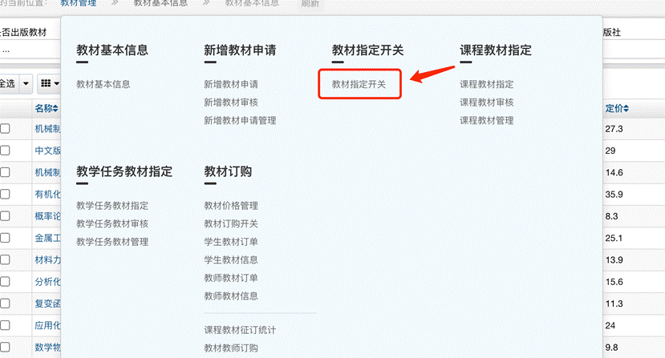Image resolution: width=665 pixels, height=358 pixels.
Task: Open the 出版社 filter field
Action: click(633, 50)
